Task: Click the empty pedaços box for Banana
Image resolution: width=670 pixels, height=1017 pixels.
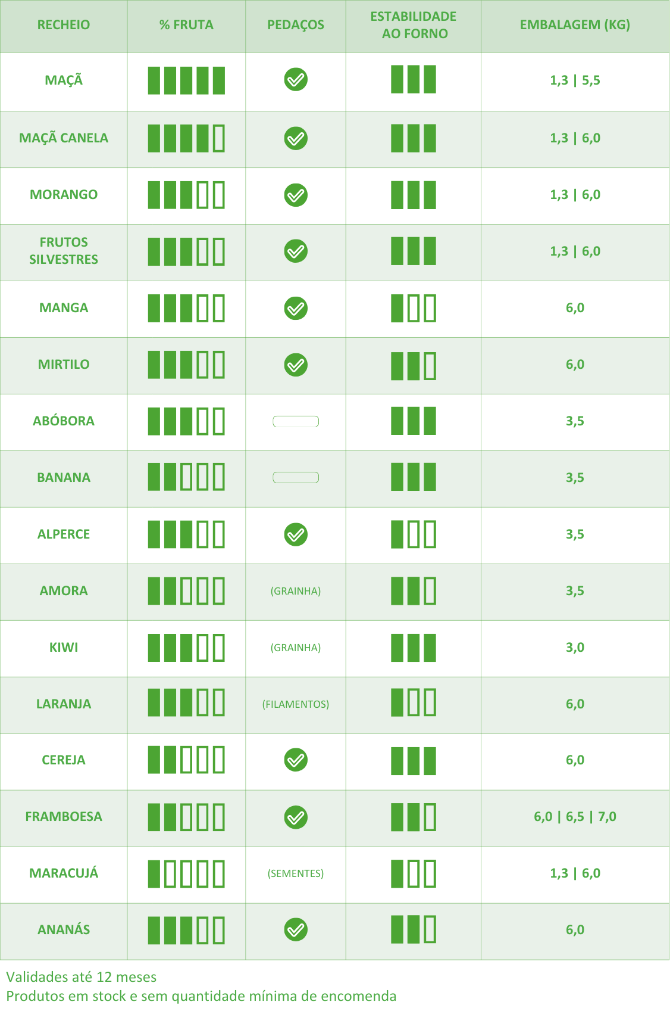Action: pos(296,478)
